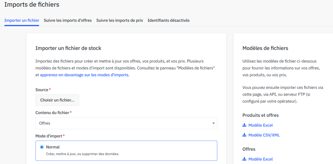This screenshot has height=164, width=333.
Task: Go to the Suivre les imports de prix tab
Action: (120, 20)
